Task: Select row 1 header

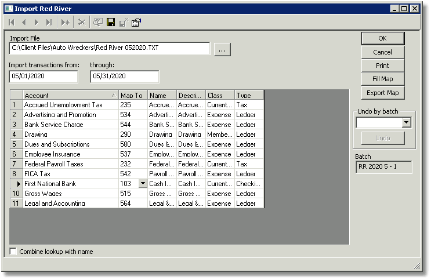Action: [x=16, y=105]
